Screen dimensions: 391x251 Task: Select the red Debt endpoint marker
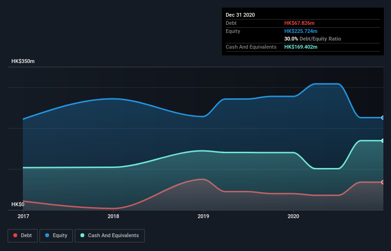point(383,182)
